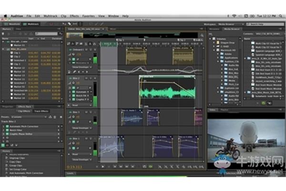Jump to next keyframe in Onboard 1 automation lane
The image size is (286, 191).
click(87, 72)
